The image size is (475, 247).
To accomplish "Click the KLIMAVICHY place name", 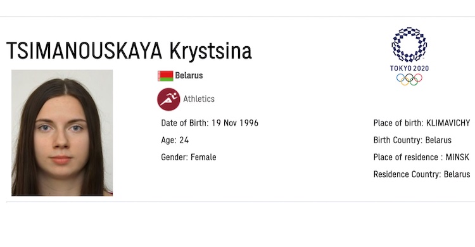I will [448, 123].
